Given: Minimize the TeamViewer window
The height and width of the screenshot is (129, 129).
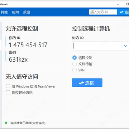Looking at the screenshot, I should 118,4.
